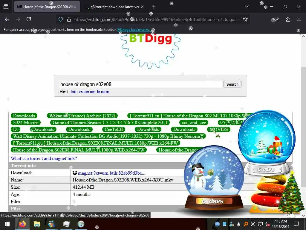Click the magnet icon beside the download link
306x230 pixels.
[75, 173]
